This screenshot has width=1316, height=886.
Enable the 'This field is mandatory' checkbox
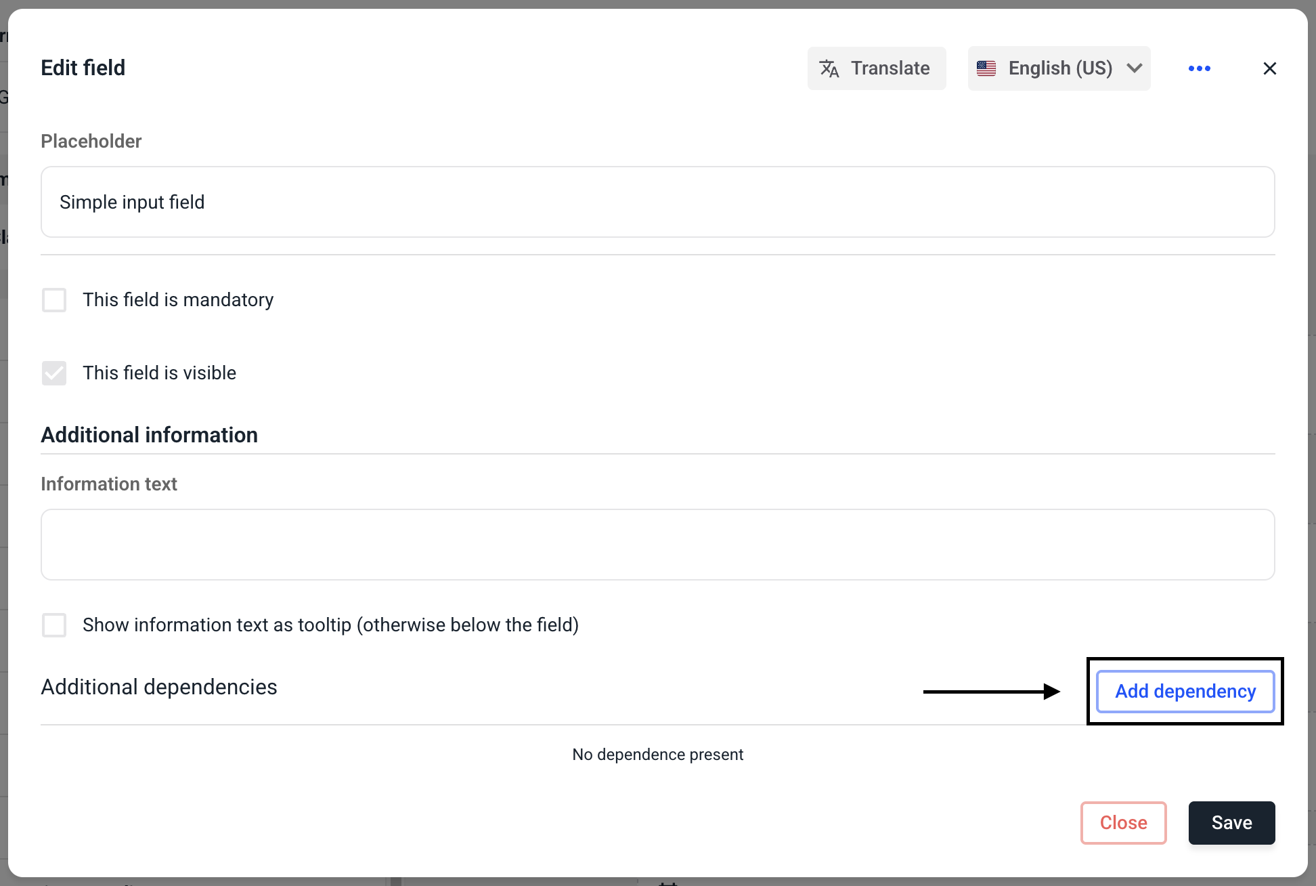tap(54, 299)
